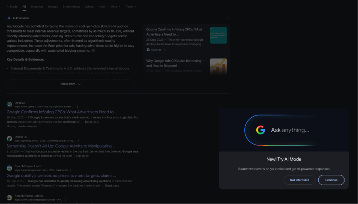The height and width of the screenshot is (204, 358).
Task: Expand the More search filters dropdown
Action: click(115, 7)
